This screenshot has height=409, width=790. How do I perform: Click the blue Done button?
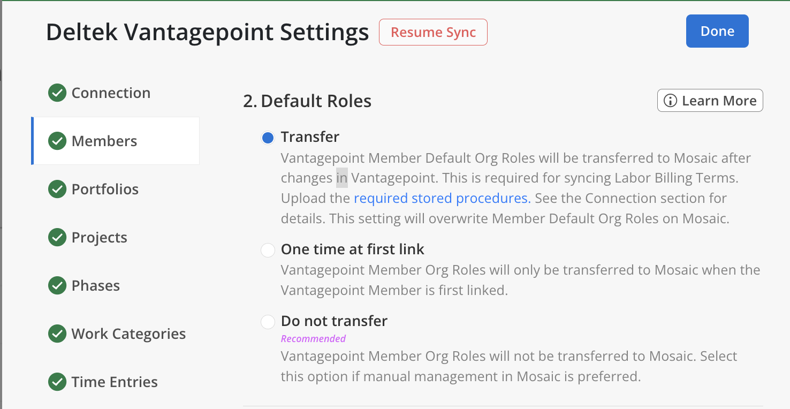[x=717, y=31]
